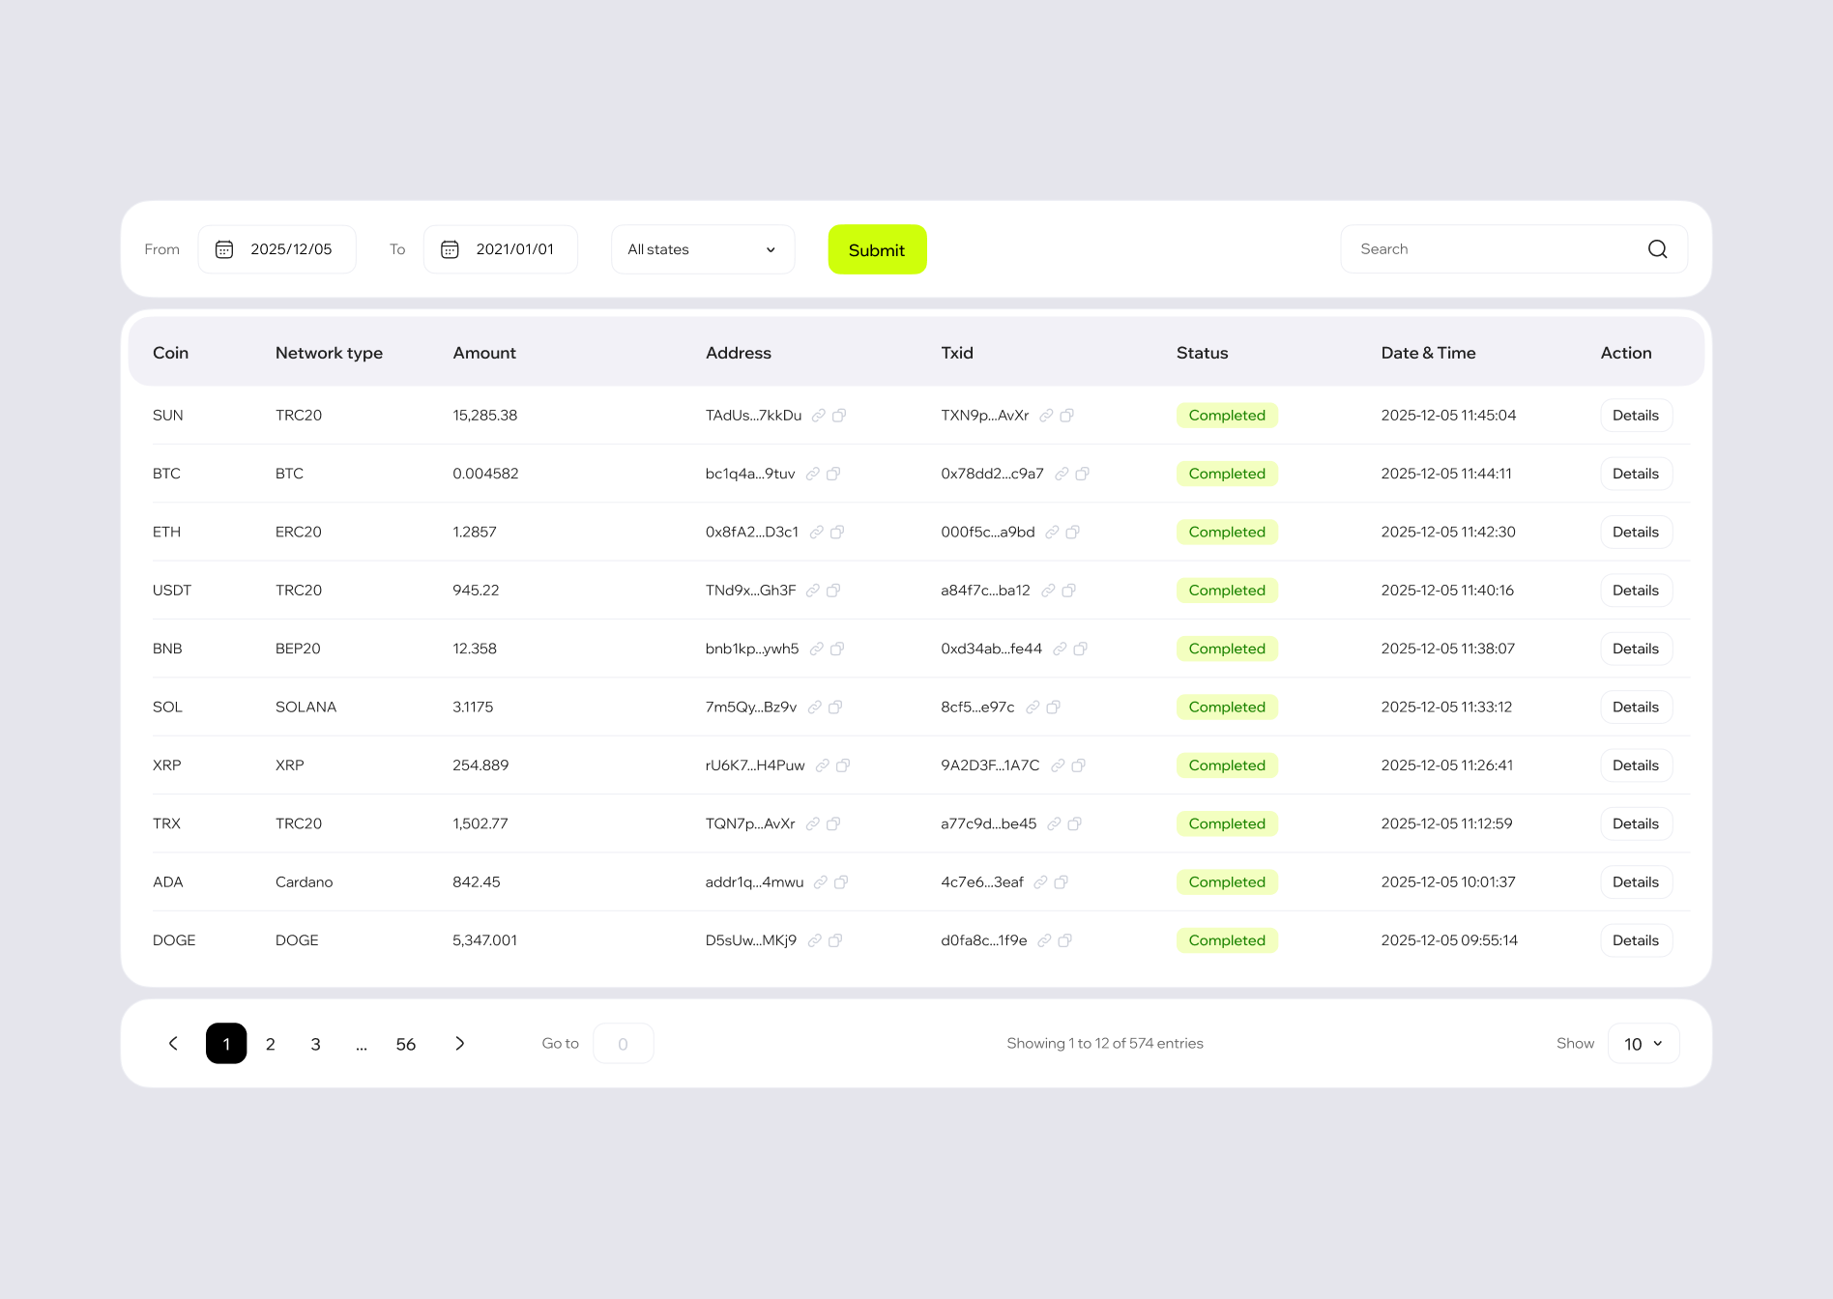Open the From date calendar icon
1833x1299 pixels.
click(224, 249)
